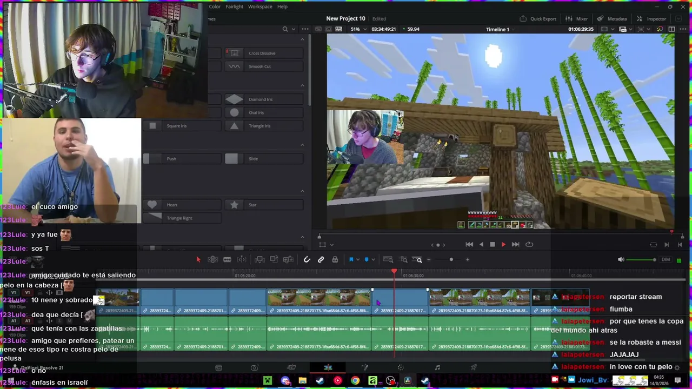Activate the Trim Edit Mode tool
The height and width of the screenshot is (389, 692).
click(x=213, y=260)
